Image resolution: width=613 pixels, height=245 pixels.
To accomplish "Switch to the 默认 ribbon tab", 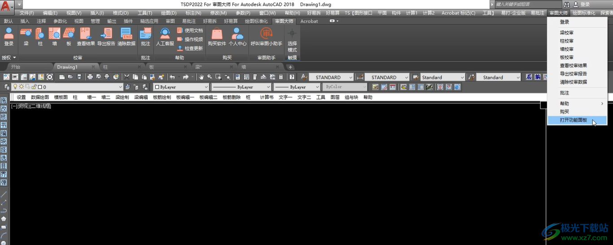I will 9,21.
